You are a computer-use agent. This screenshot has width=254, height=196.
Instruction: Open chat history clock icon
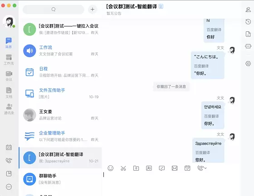[x=248, y=21]
